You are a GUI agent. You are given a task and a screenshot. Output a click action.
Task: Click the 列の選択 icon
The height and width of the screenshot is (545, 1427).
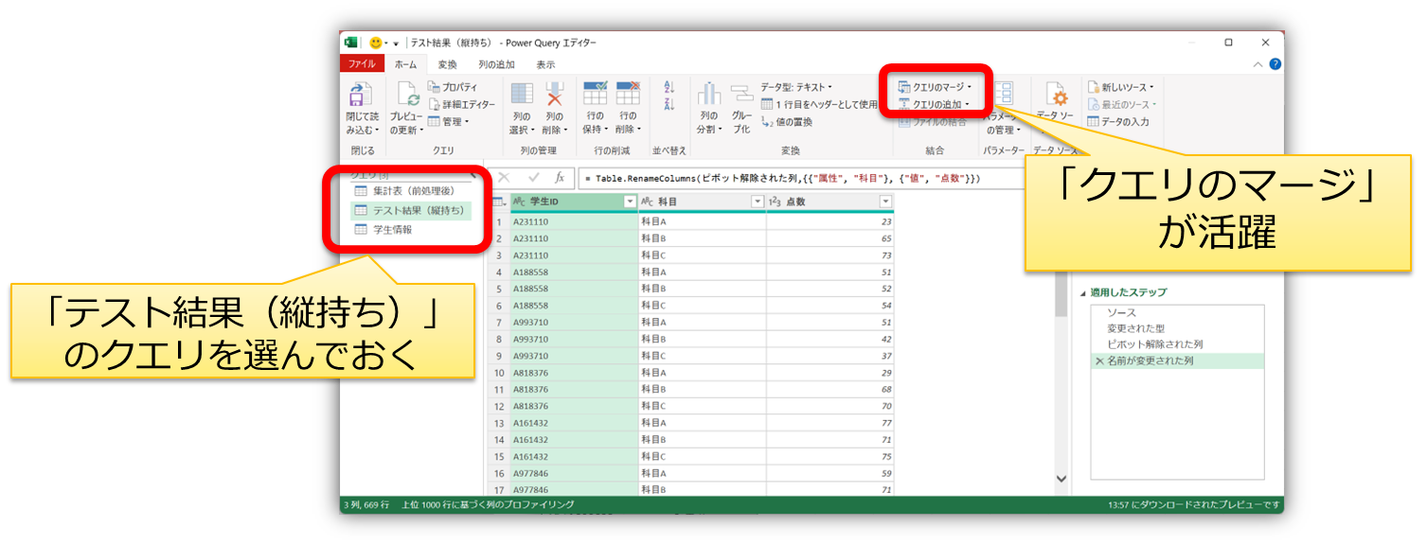(522, 95)
